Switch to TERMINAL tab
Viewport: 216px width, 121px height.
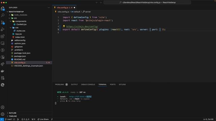tap(102, 84)
